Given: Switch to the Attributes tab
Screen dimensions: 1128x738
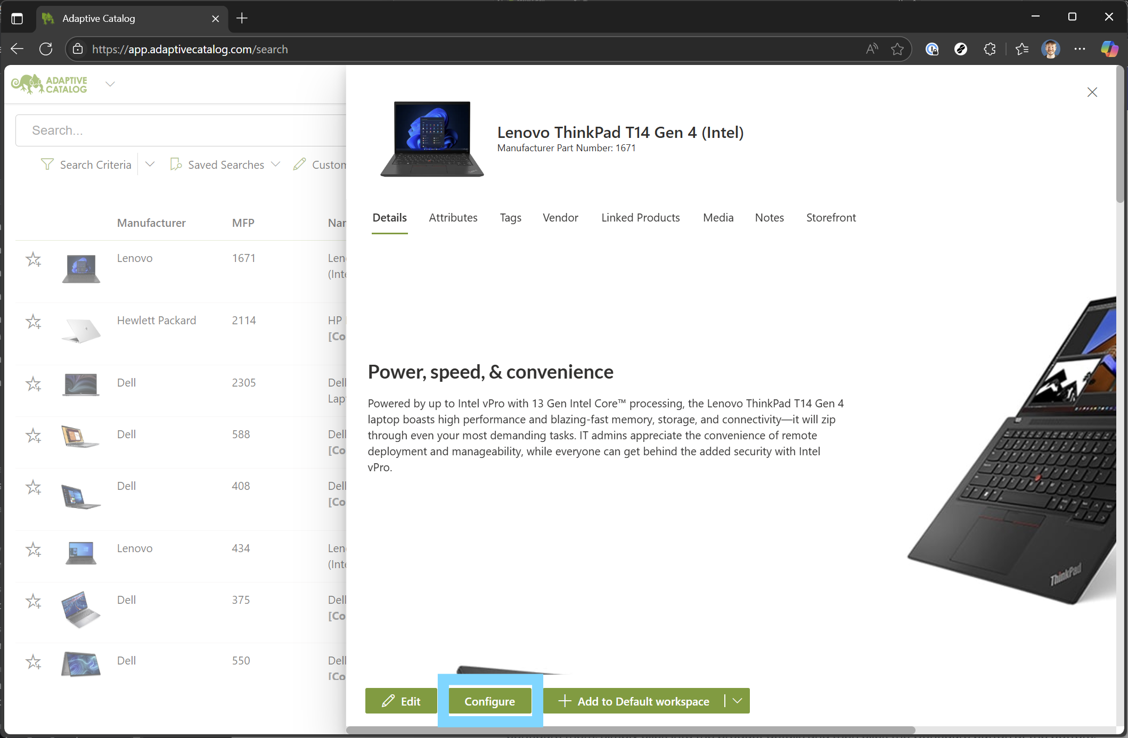Looking at the screenshot, I should (453, 217).
